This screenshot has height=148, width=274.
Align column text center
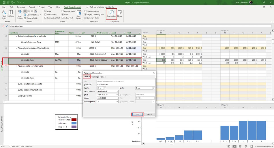pos(29,11)
